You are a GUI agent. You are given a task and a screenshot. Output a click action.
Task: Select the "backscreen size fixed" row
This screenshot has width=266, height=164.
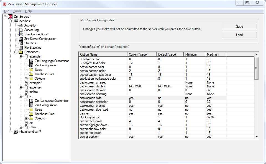coord(153,110)
